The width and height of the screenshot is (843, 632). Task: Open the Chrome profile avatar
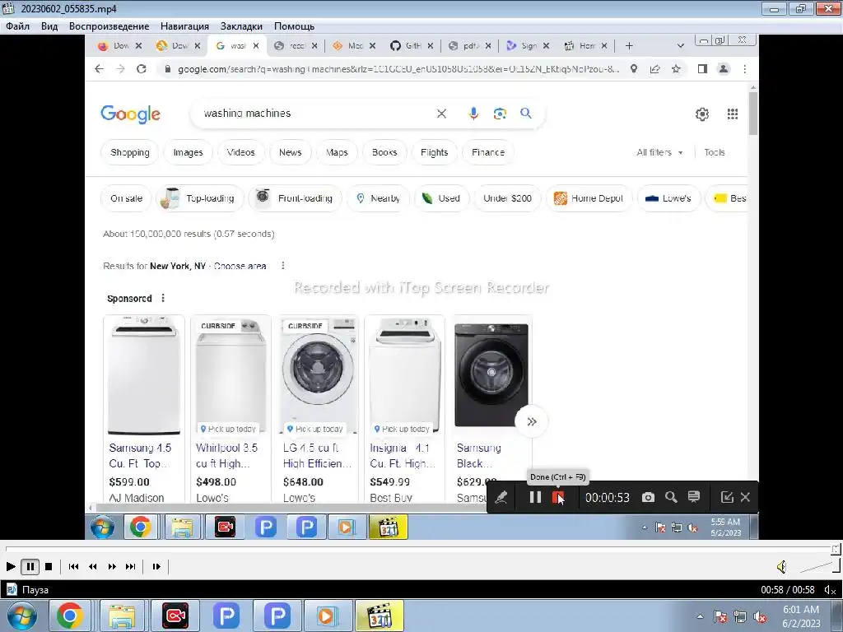[x=724, y=69]
